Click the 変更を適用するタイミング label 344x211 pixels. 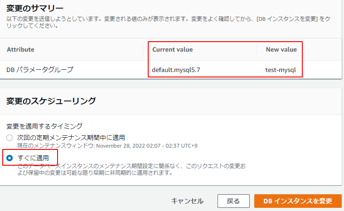[44, 126]
